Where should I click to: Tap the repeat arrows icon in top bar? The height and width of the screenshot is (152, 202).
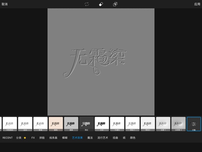coord(87,4)
